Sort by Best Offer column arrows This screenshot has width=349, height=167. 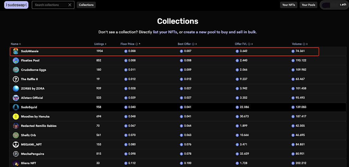click(196, 44)
